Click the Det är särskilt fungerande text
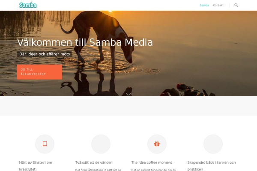 (x=154, y=170)
